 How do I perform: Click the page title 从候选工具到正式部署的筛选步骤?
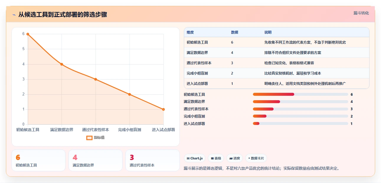63,15
